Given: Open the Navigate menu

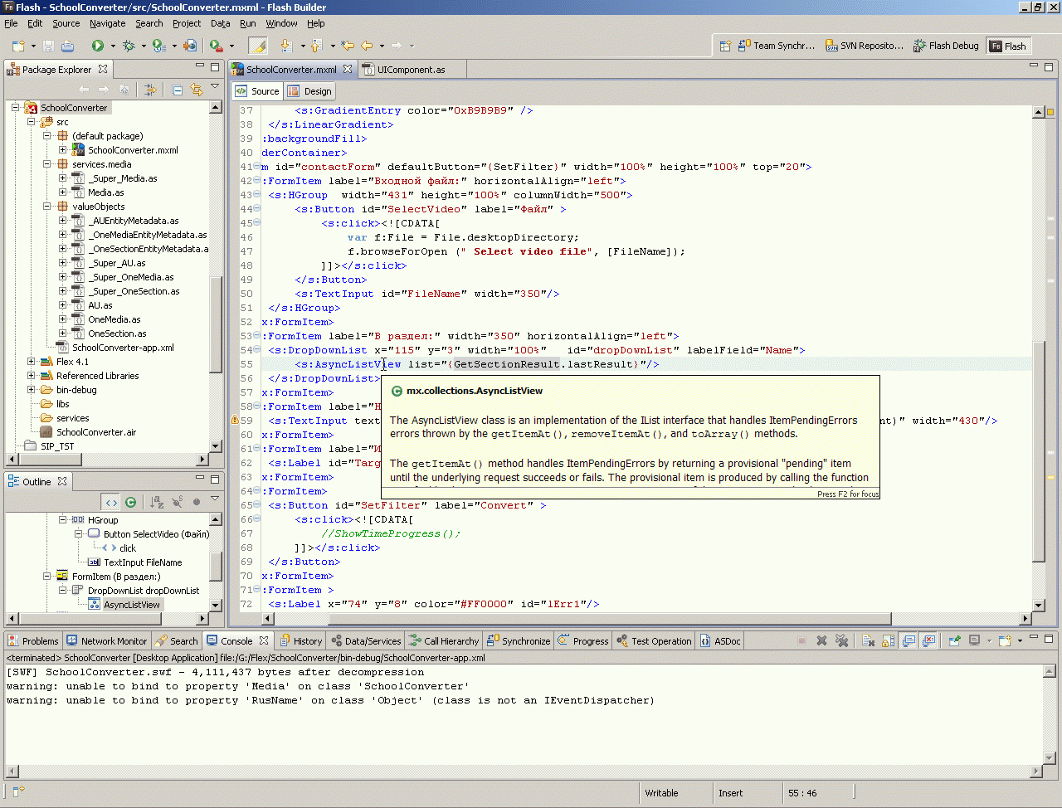Looking at the screenshot, I should [107, 23].
